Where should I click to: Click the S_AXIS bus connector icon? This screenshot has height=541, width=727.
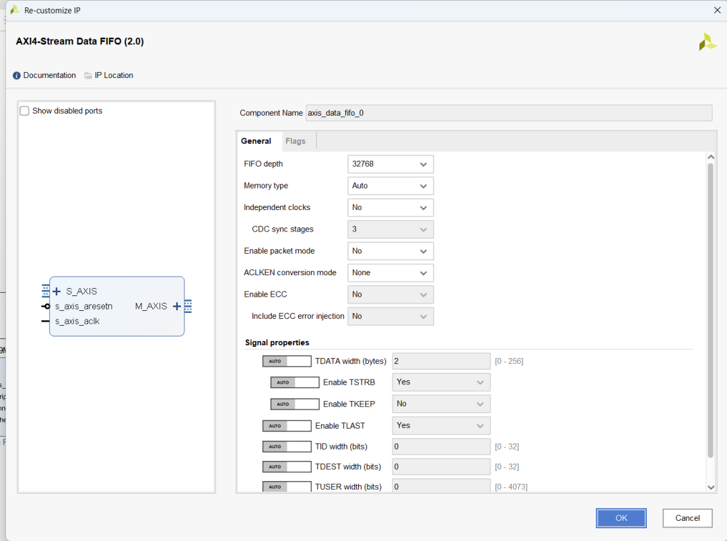point(46,291)
